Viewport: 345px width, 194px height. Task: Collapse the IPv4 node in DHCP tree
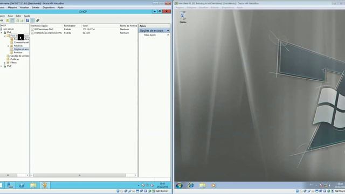click(1, 32)
